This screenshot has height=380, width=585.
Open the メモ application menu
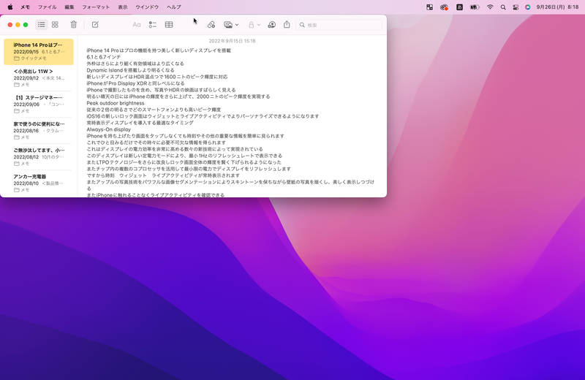[x=25, y=7]
